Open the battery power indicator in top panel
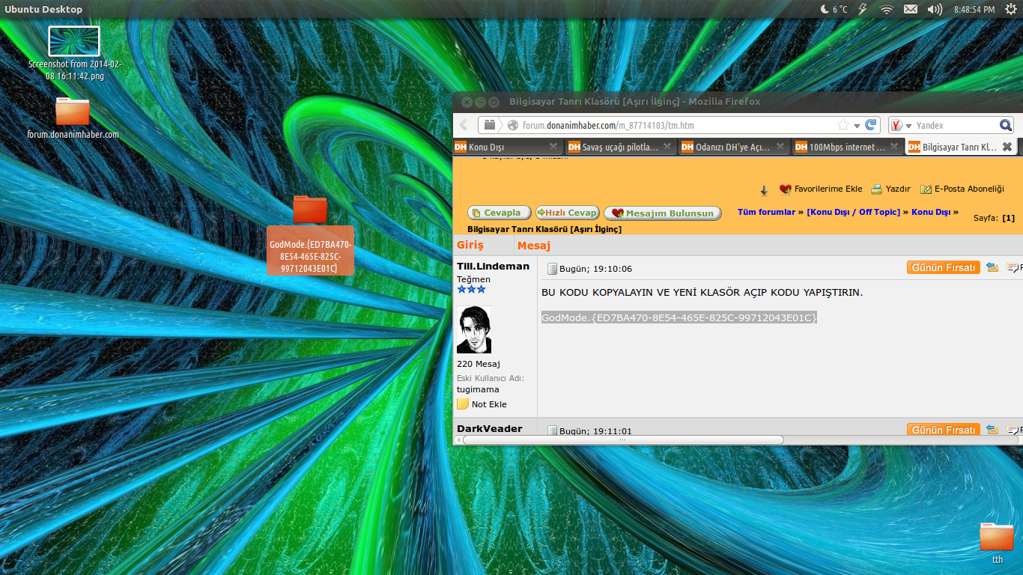The image size is (1023, 575). 862,9
